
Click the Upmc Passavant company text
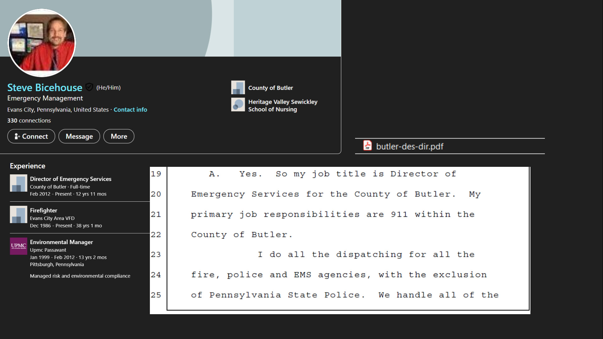click(48, 250)
